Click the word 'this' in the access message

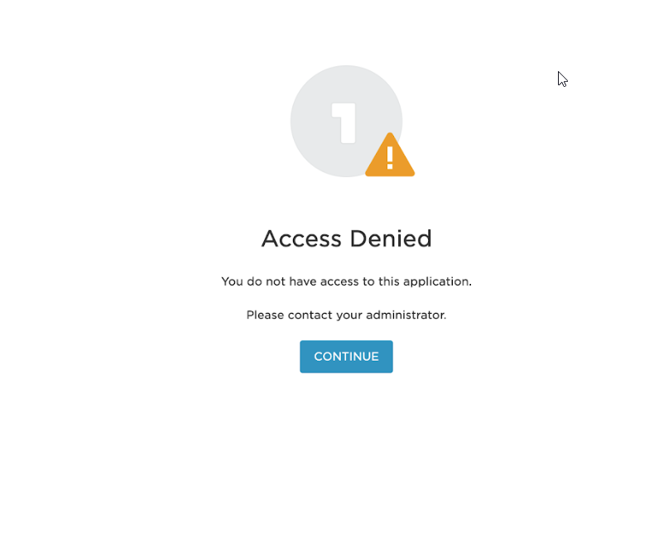click(389, 281)
